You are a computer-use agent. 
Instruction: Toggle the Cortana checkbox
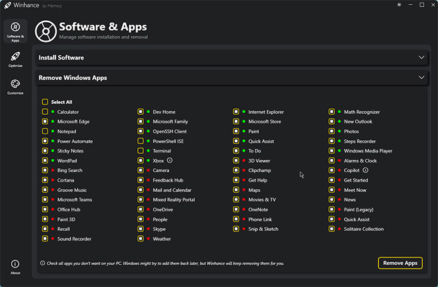45,180
